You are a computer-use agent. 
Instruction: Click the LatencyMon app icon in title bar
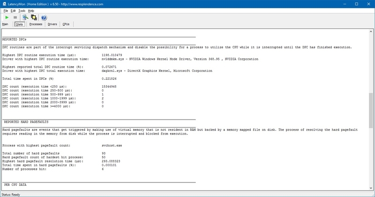point(4,4)
